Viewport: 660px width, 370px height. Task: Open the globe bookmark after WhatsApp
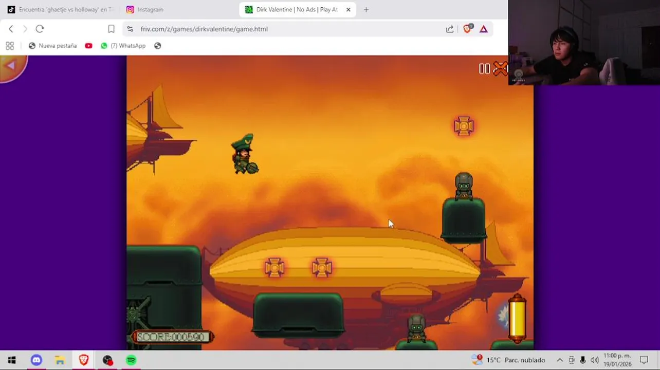click(158, 46)
